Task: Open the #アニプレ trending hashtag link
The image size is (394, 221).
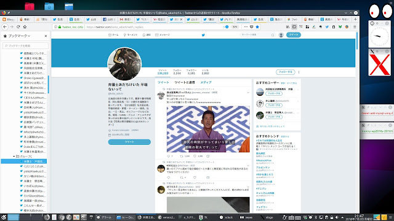Action: pos(261,188)
